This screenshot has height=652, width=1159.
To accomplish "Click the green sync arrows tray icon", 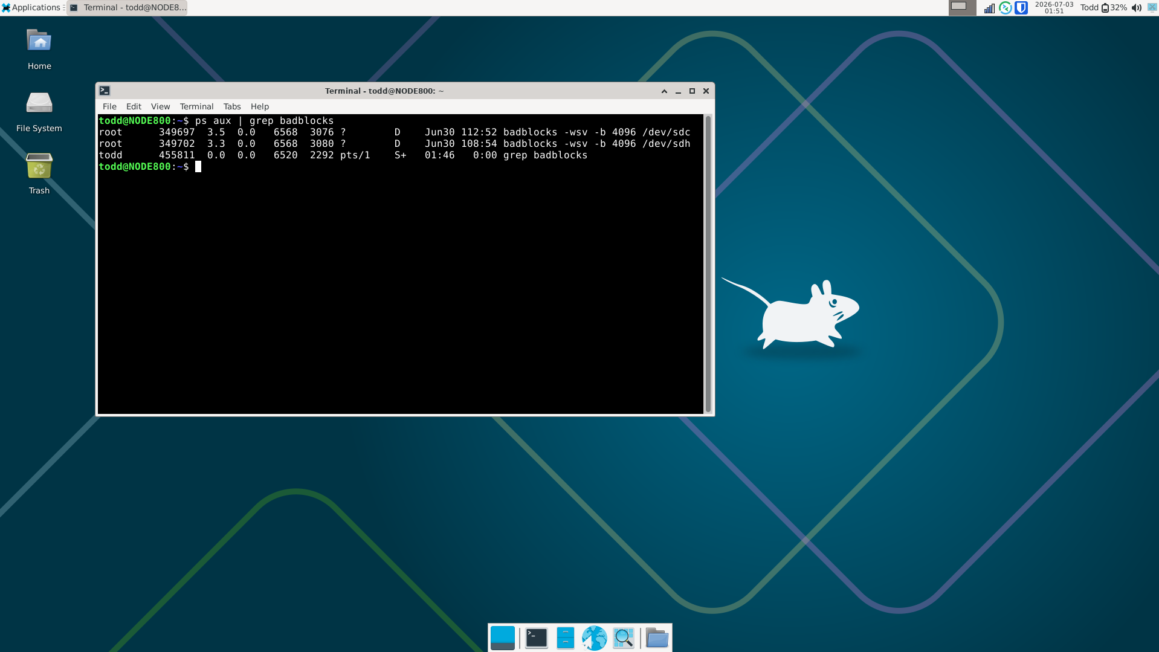I will (1005, 8).
